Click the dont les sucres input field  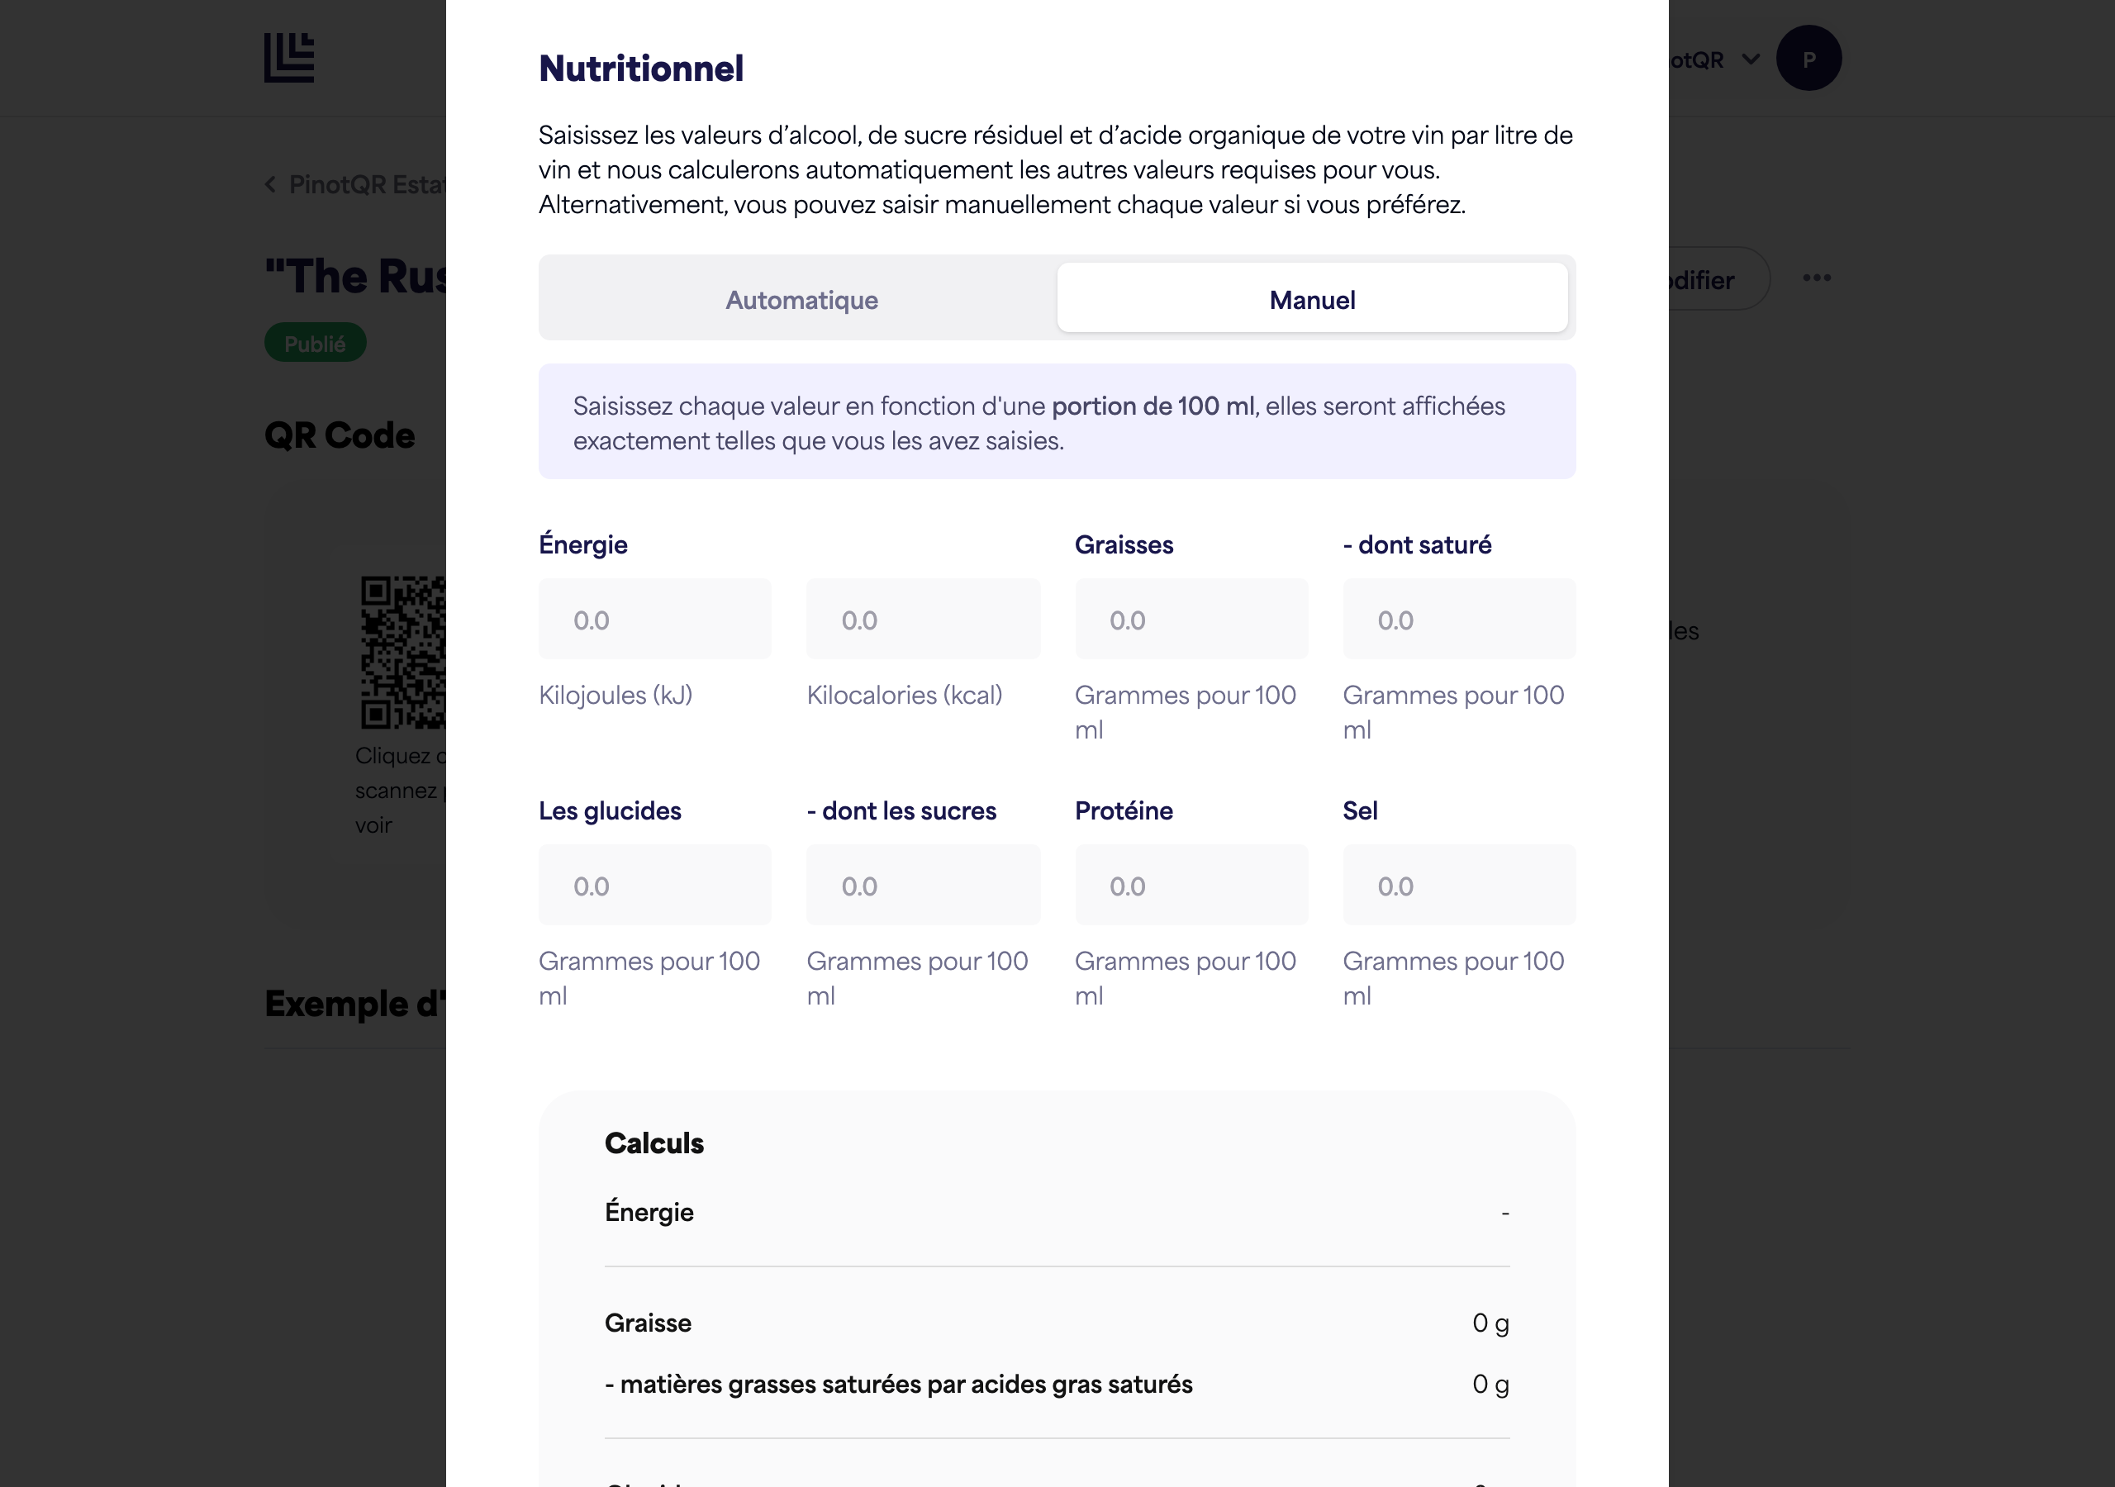923,886
